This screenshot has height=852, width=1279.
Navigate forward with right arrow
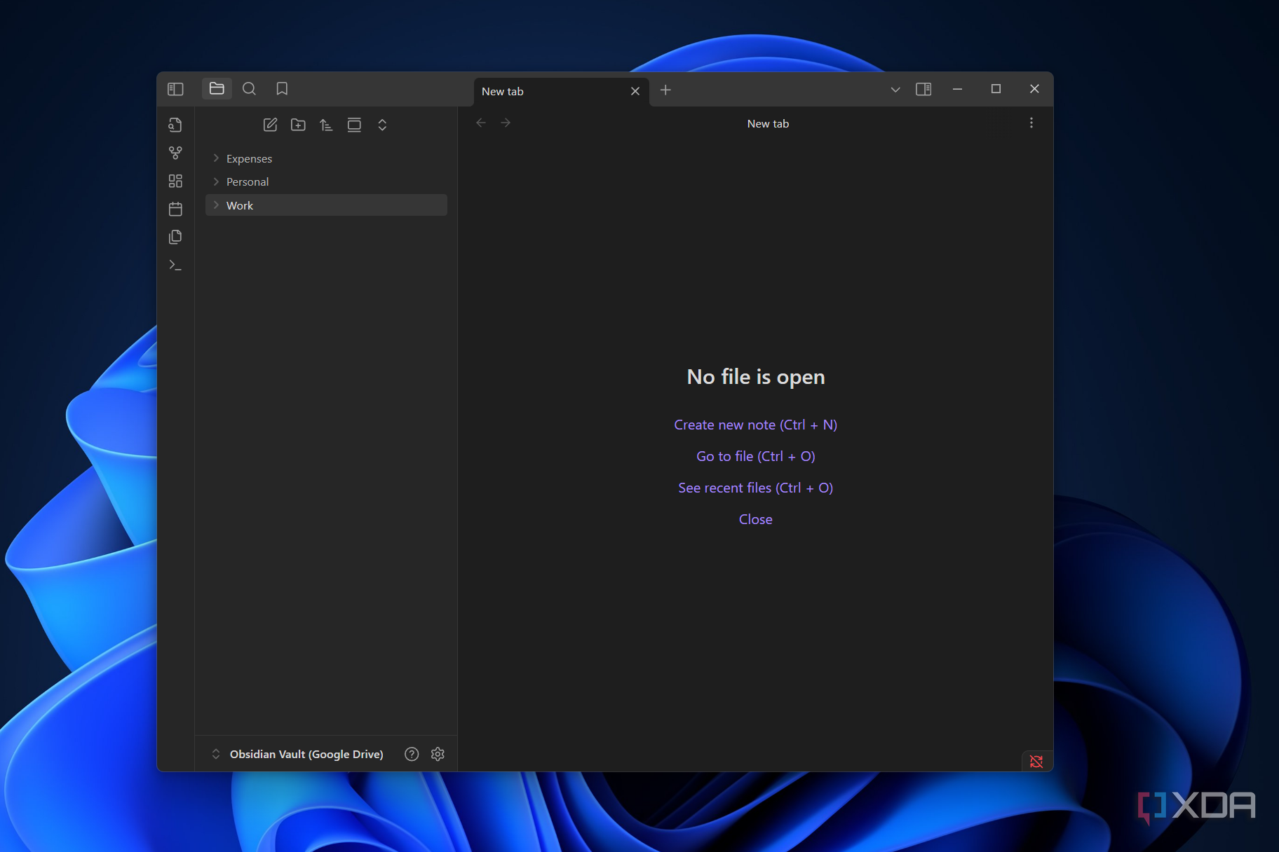pyautogui.click(x=506, y=123)
